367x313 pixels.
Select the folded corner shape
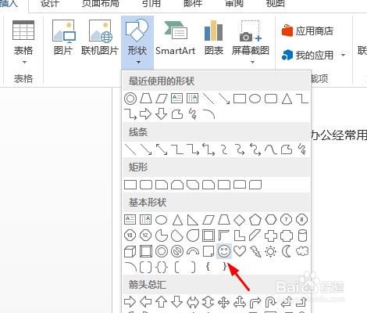pos(208,251)
